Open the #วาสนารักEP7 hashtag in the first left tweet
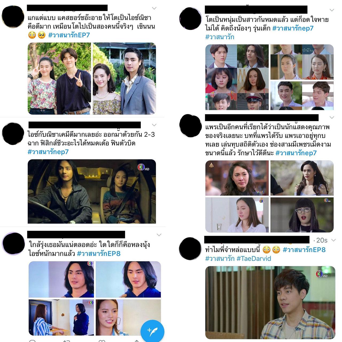The width and height of the screenshot is (342, 342). pos(69,35)
